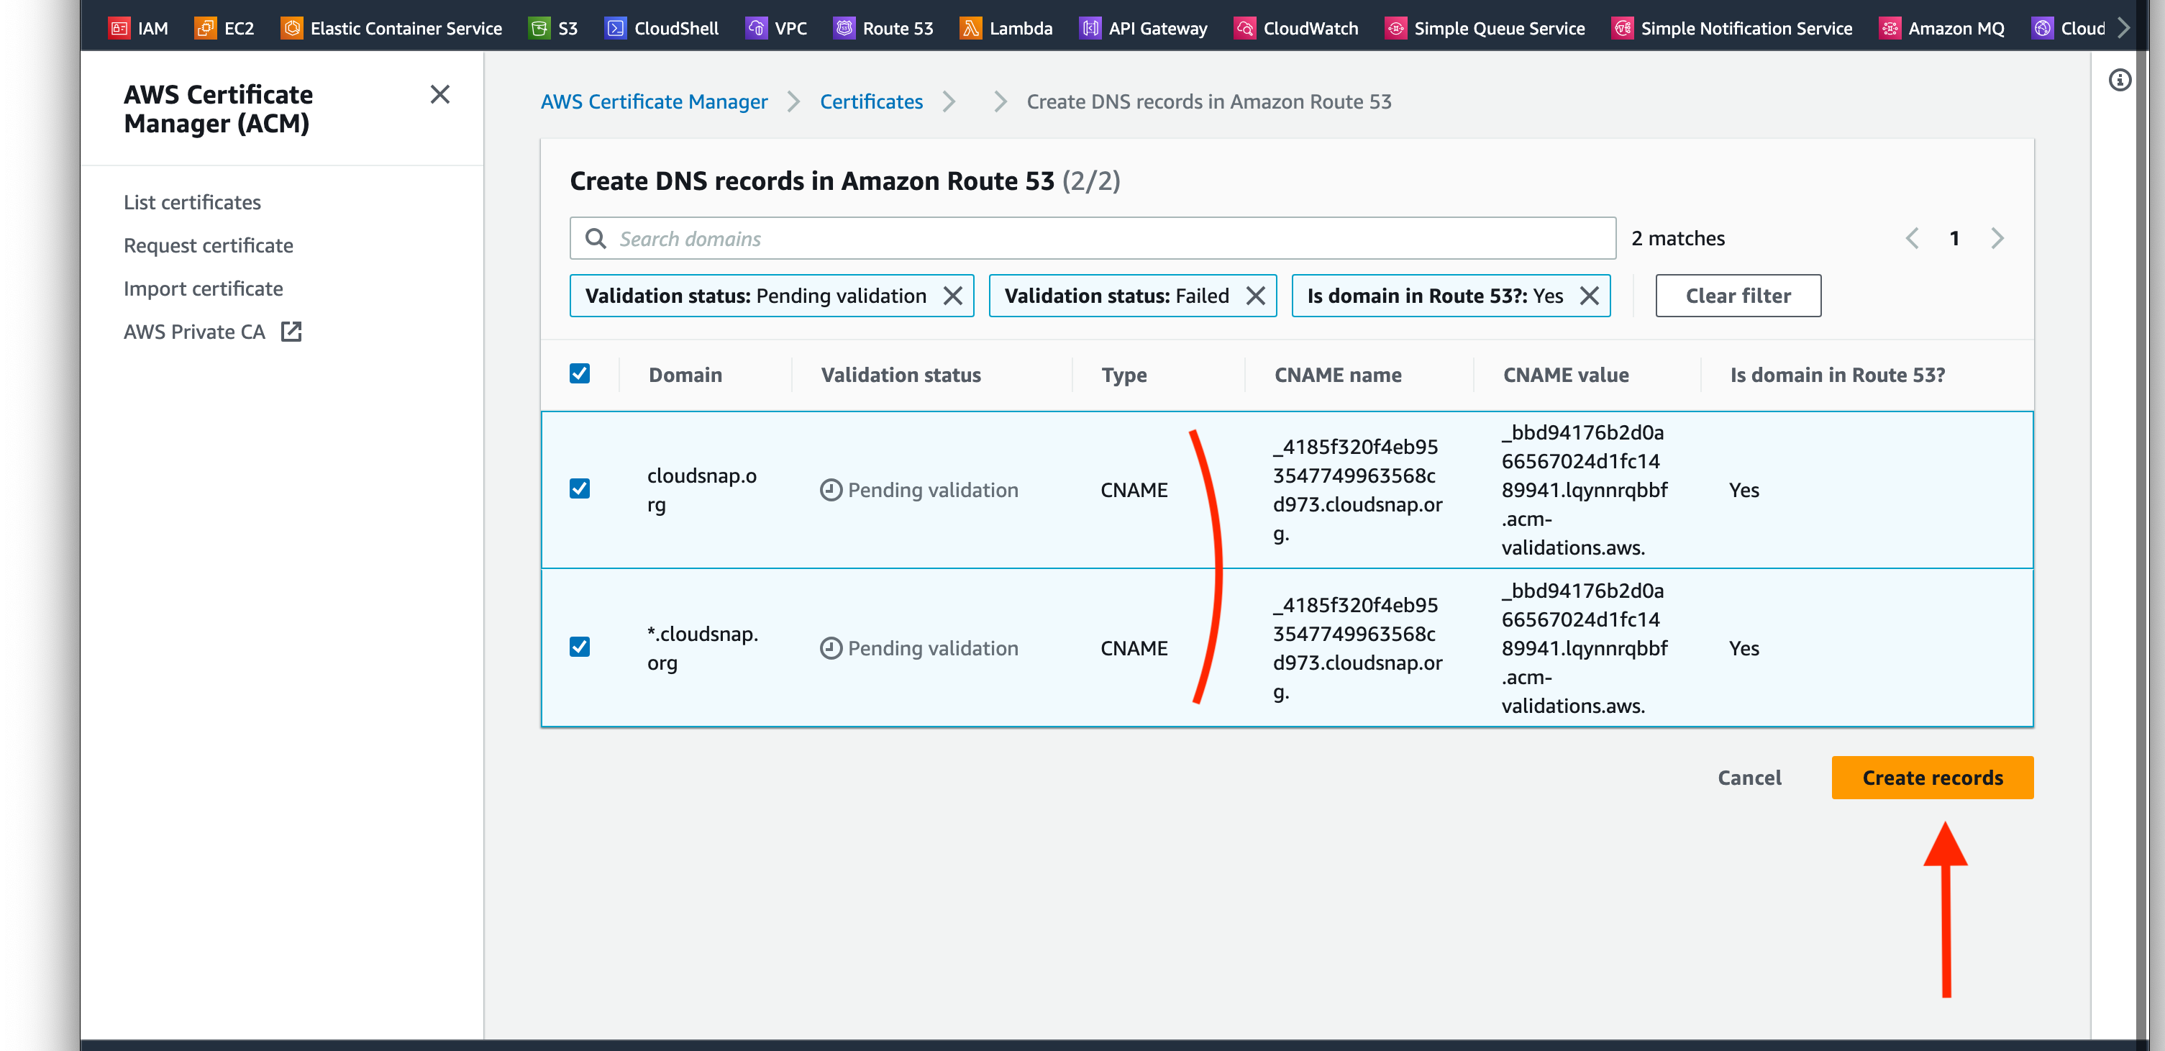Viewport: 2165px width, 1051px height.
Task: Close the ACM side navigation panel
Action: [439, 94]
